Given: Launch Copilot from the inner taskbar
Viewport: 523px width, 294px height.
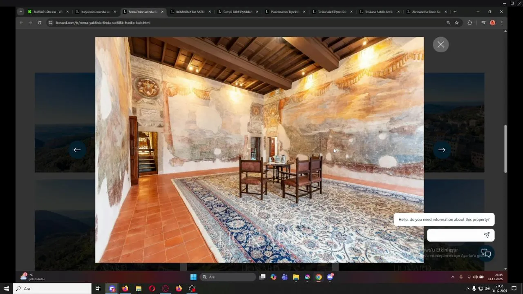Looking at the screenshot, I should click(x=273, y=277).
